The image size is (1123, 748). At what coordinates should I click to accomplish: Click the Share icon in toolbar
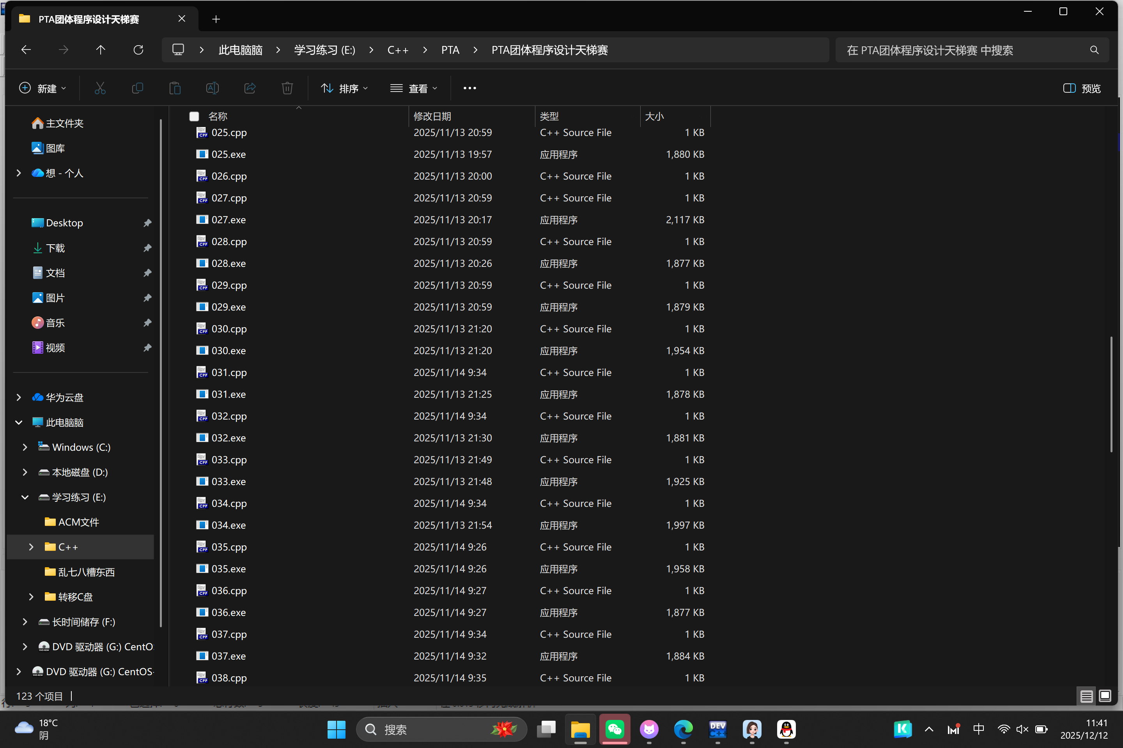click(x=250, y=88)
